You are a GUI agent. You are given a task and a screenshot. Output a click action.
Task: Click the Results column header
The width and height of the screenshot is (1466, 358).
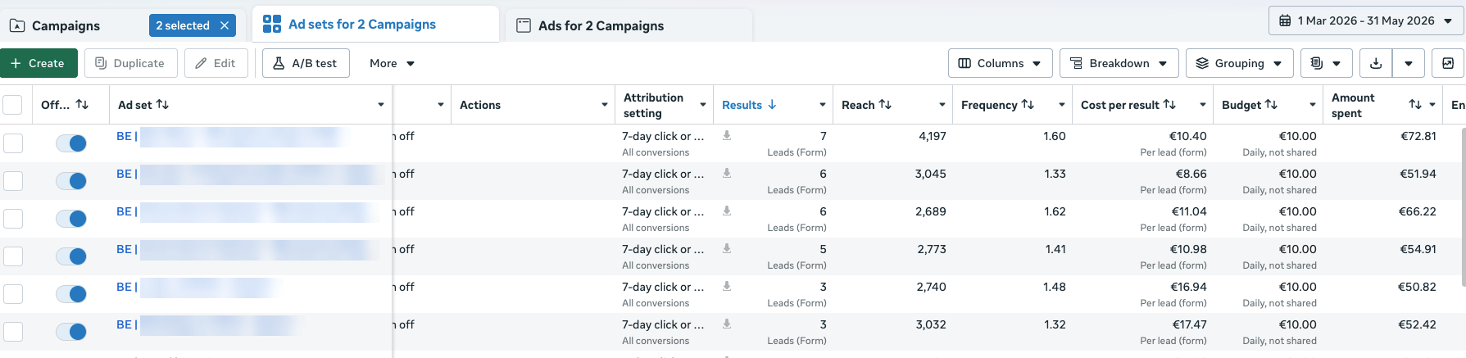tap(742, 105)
